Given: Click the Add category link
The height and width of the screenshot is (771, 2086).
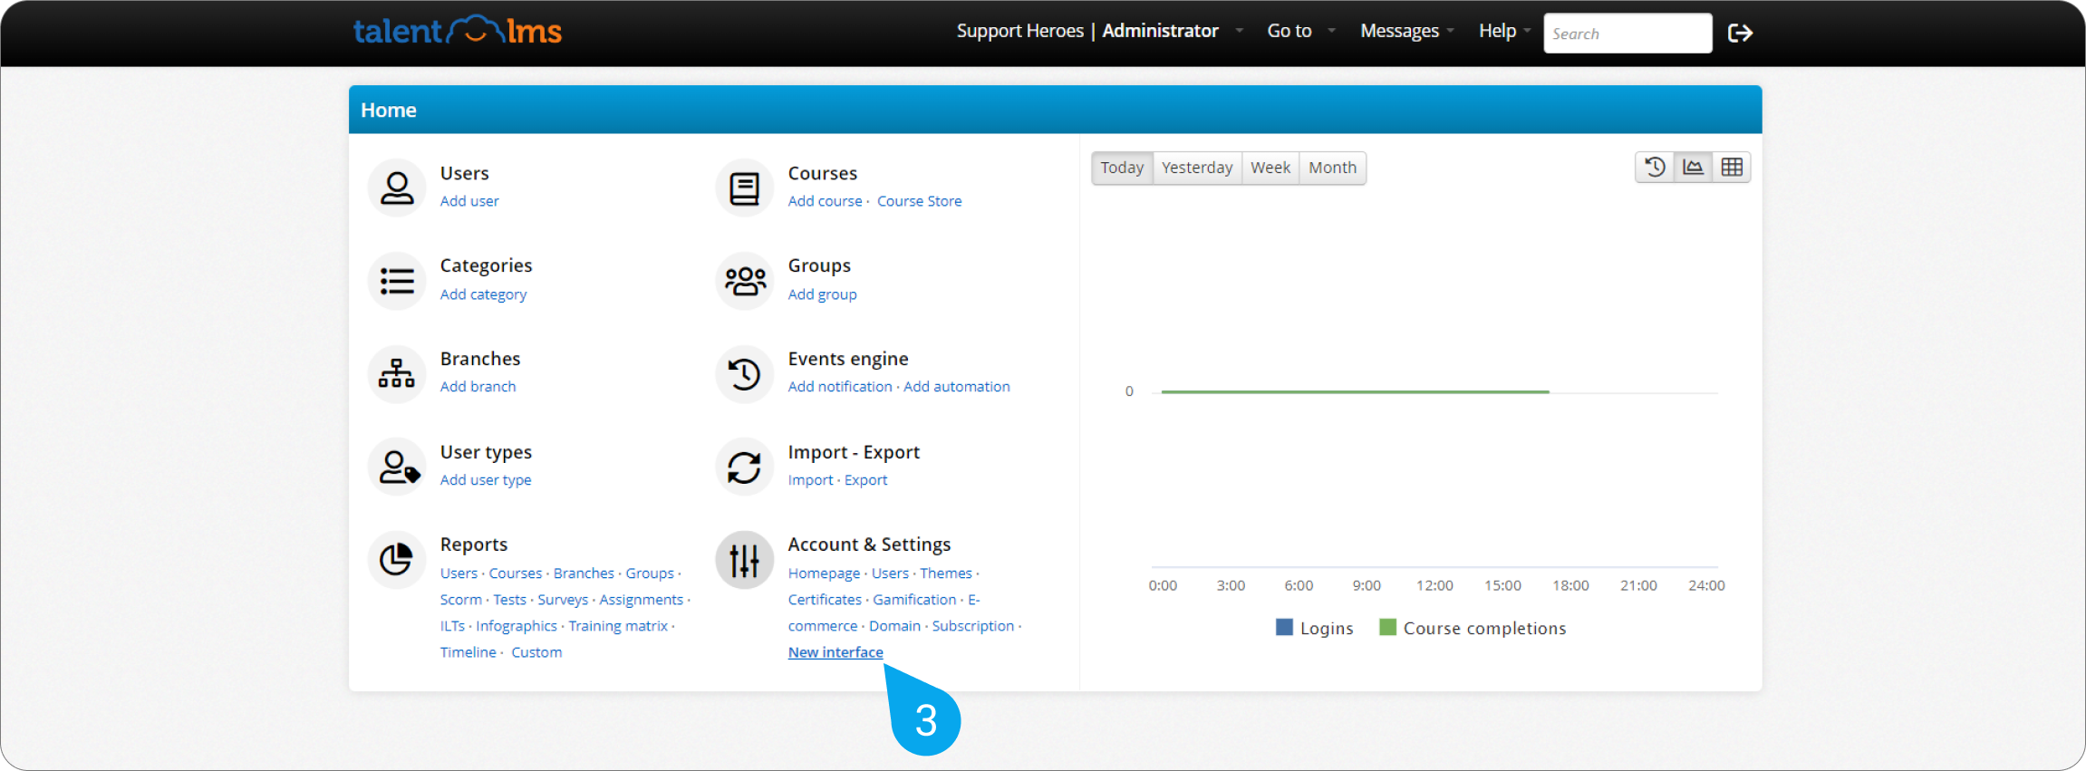Looking at the screenshot, I should [x=483, y=294].
